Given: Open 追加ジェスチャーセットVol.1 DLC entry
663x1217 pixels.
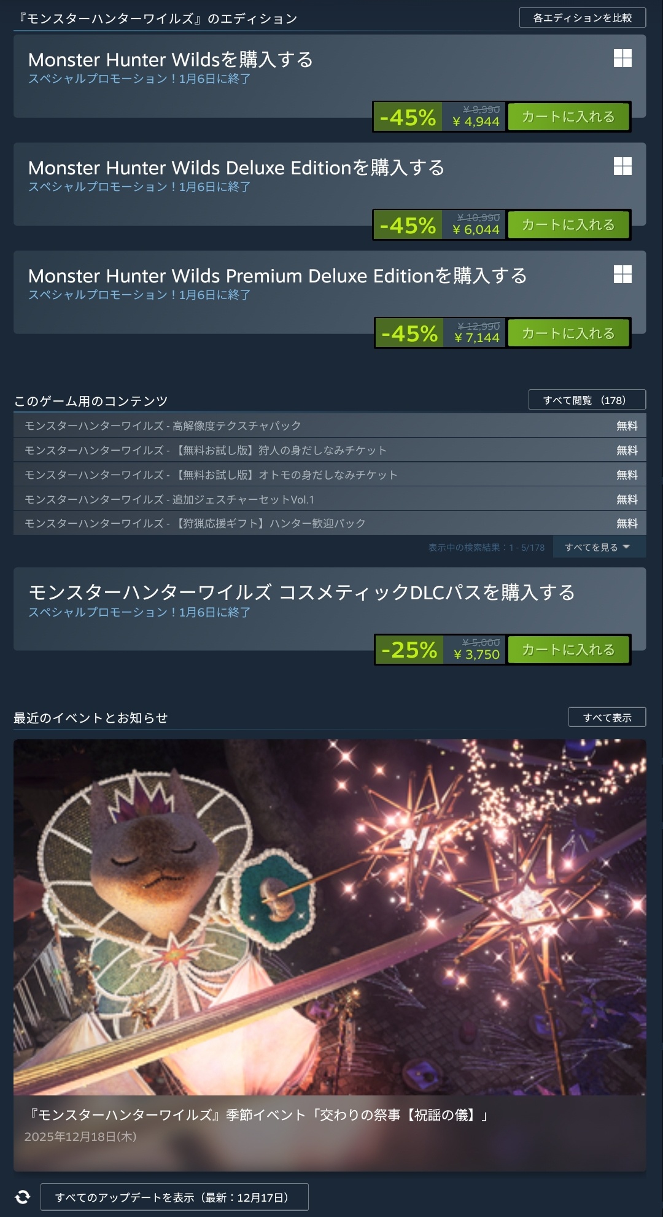Looking at the screenshot, I should (330, 499).
